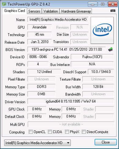Toggle the CUDA checkbox
Screen dimensions: 119x149
pyautogui.click(x=50, y=132)
